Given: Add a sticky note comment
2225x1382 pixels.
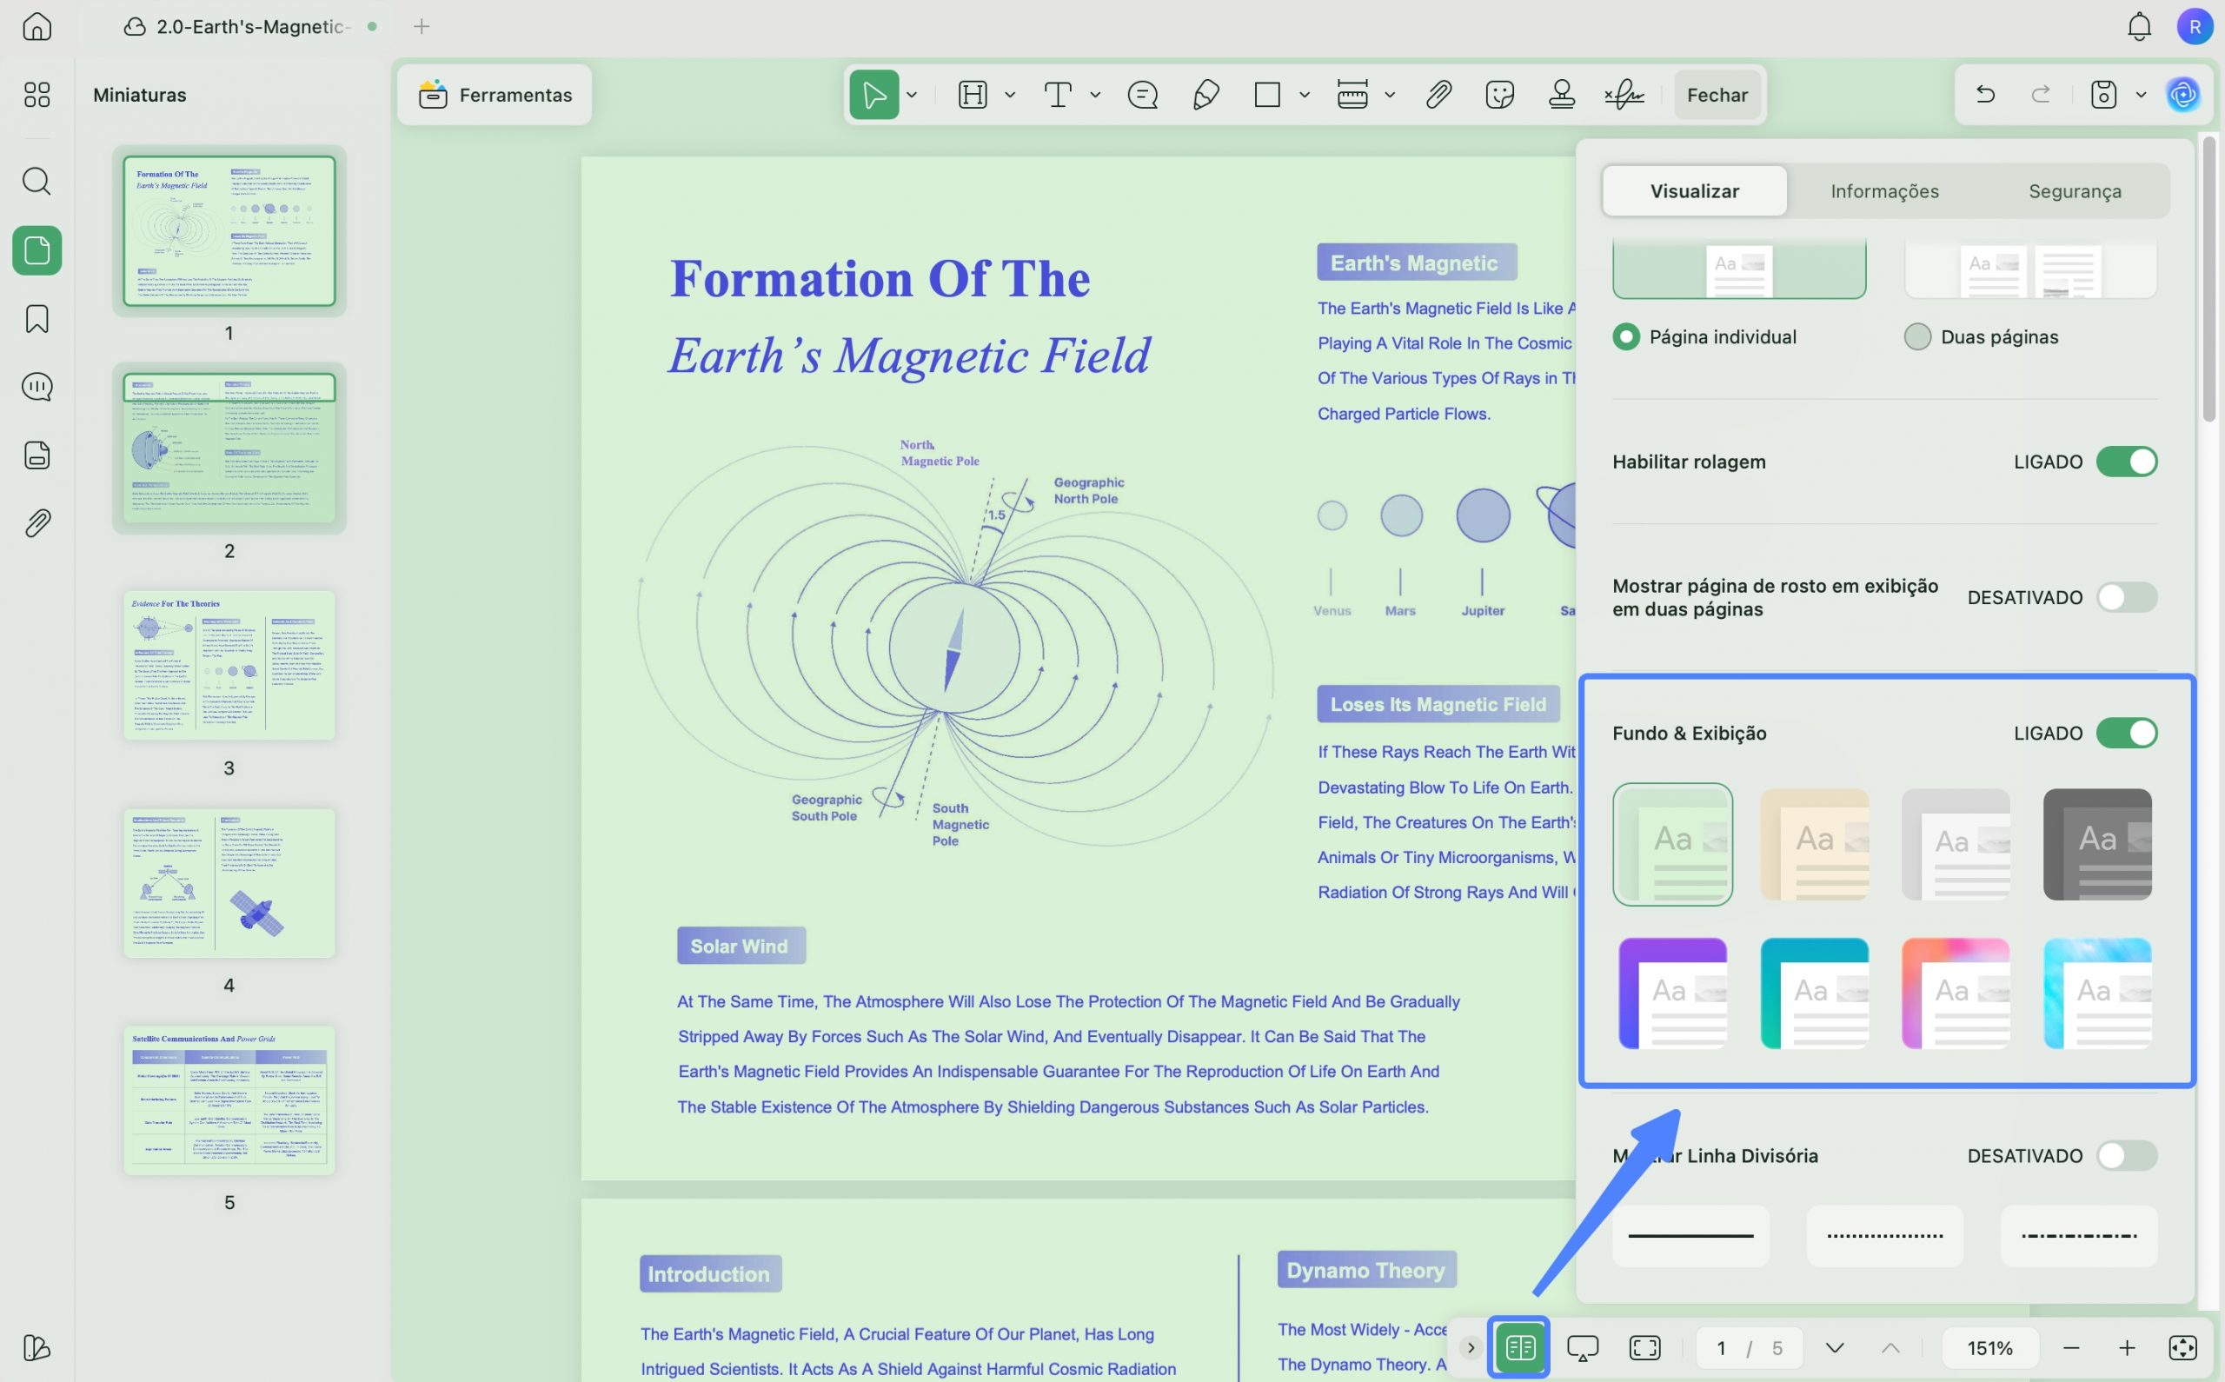Looking at the screenshot, I should tap(1142, 94).
